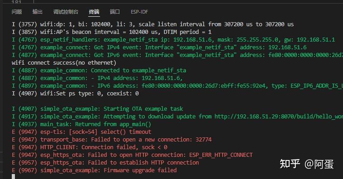Open the 端口 tab
This screenshot has height=179, width=343.
tap(114, 12)
